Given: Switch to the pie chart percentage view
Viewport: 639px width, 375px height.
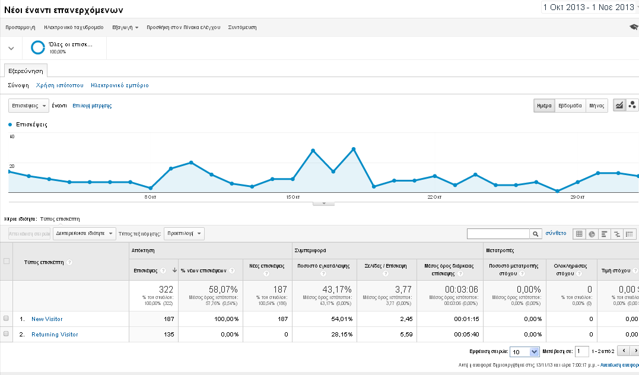Looking at the screenshot, I should 592,234.
